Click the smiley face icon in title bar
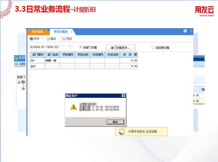This screenshot has width=218, height=162. pos(185,31)
